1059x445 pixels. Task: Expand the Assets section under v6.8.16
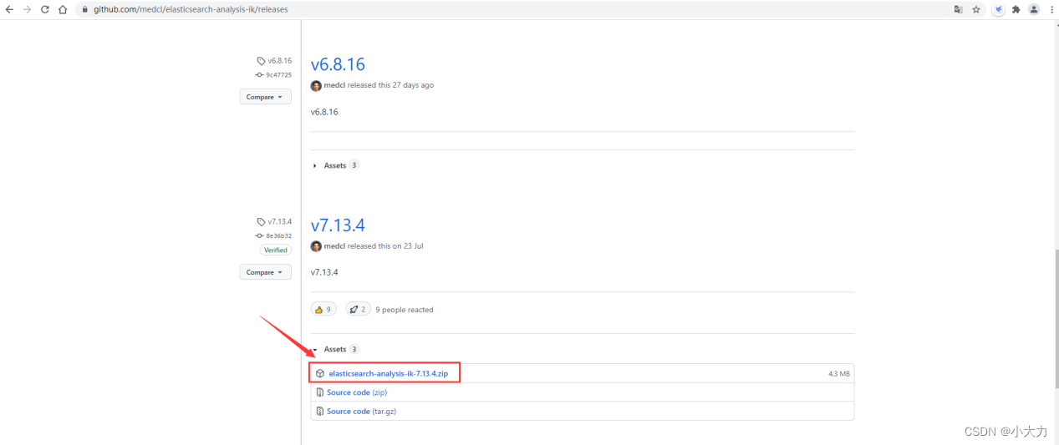pos(335,165)
